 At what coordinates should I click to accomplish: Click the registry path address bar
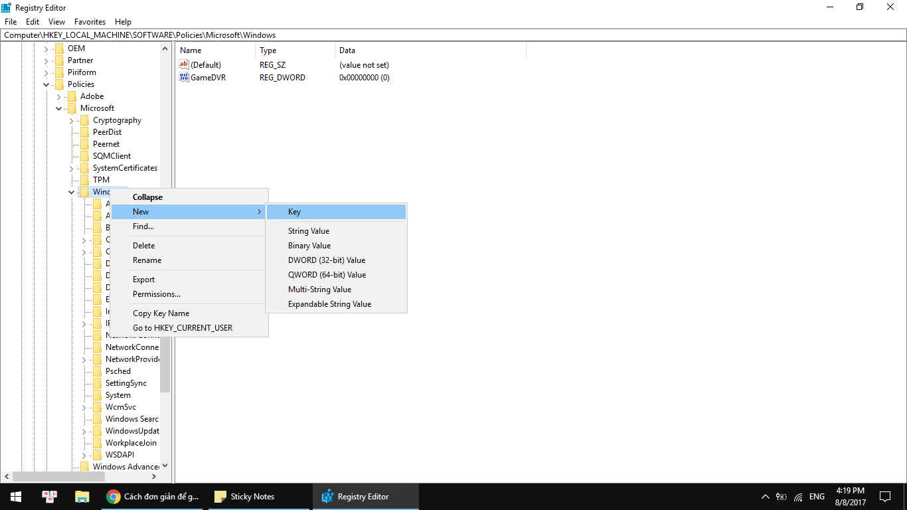[x=266, y=35]
